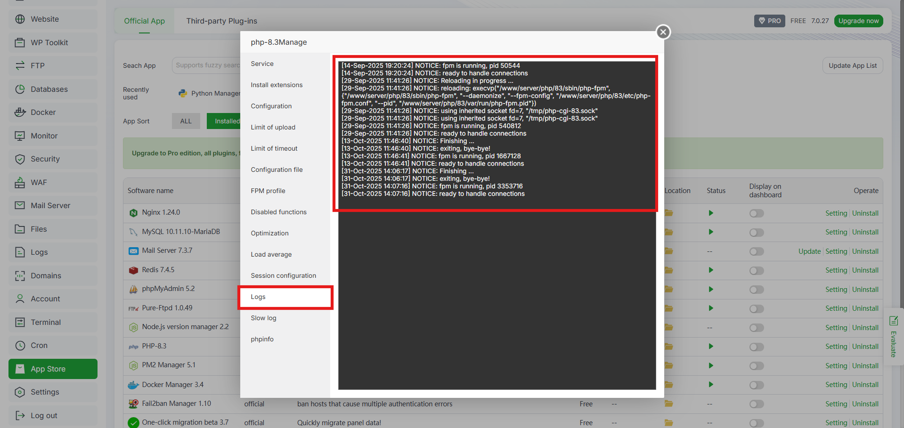This screenshot has height=428, width=904.
Task: Focus the Search App input field
Action: click(x=206, y=65)
